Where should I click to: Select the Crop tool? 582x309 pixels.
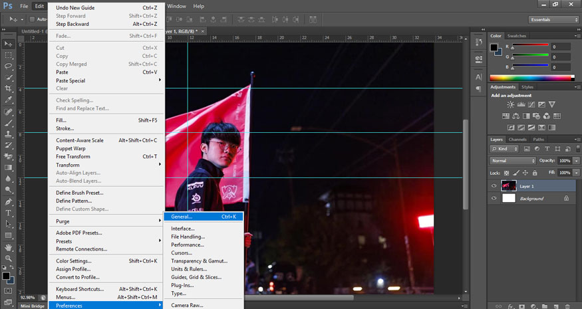9,88
